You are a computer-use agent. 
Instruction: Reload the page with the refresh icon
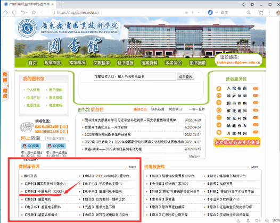[x=14, y=12]
